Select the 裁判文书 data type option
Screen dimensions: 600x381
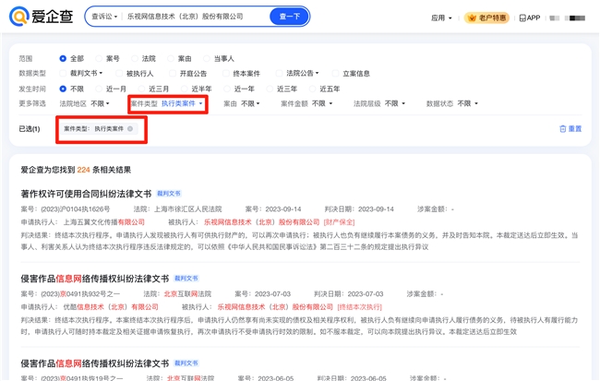(x=63, y=74)
